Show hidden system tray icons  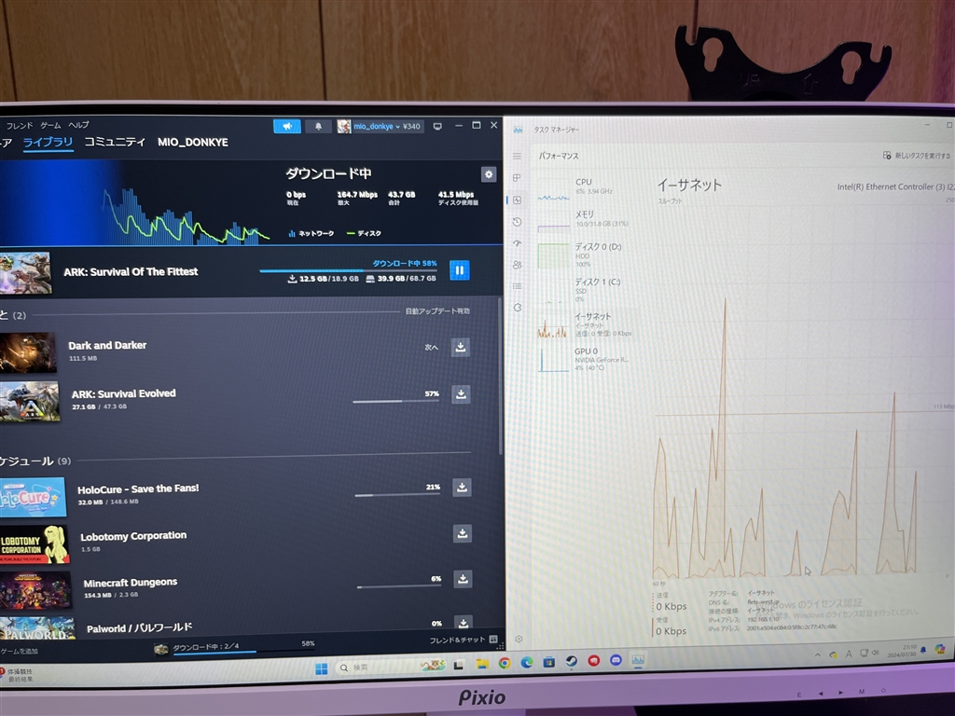point(817,655)
